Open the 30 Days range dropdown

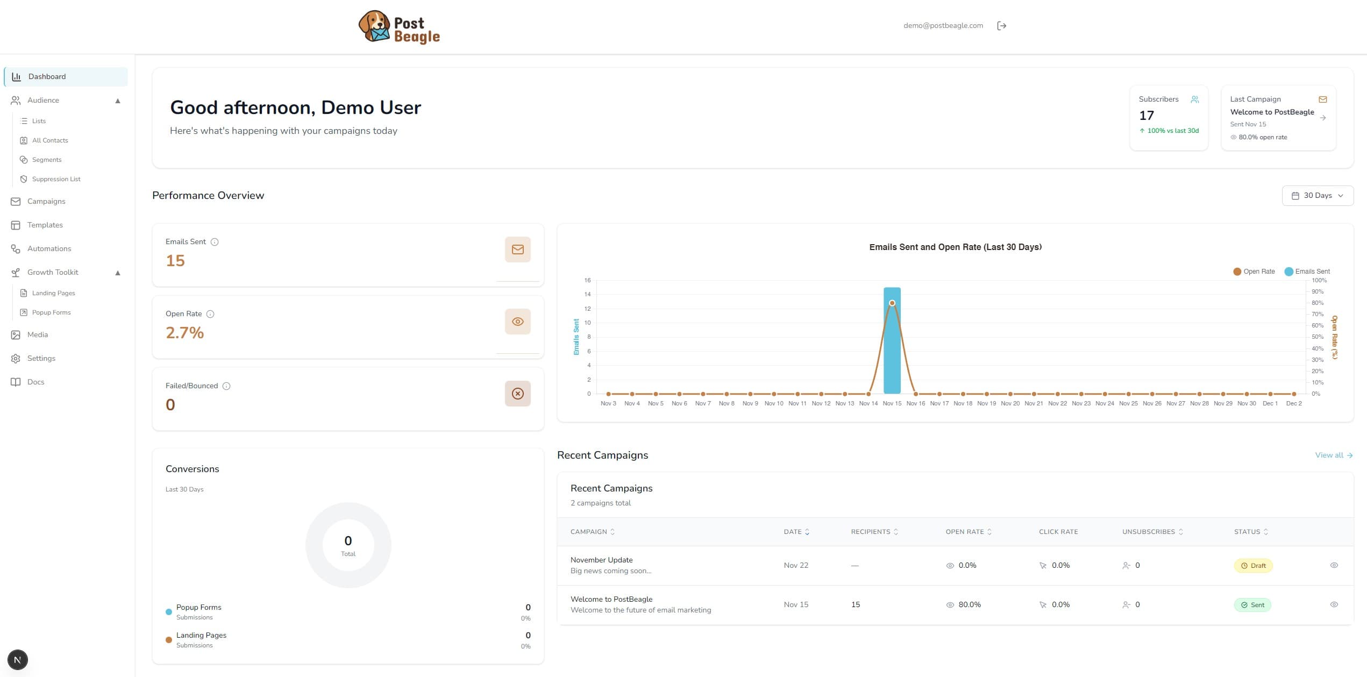pos(1317,196)
